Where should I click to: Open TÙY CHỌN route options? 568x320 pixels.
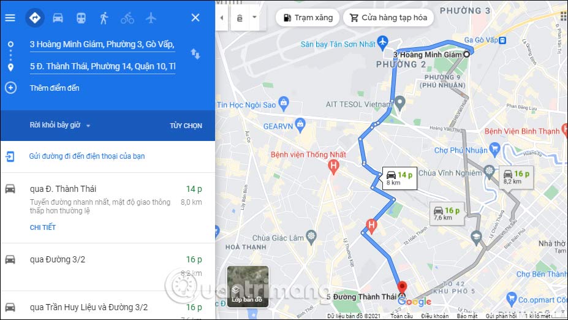pyautogui.click(x=186, y=126)
